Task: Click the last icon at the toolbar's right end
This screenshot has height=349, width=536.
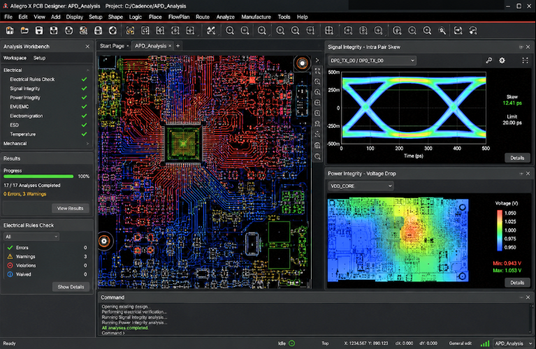Action: [473, 31]
